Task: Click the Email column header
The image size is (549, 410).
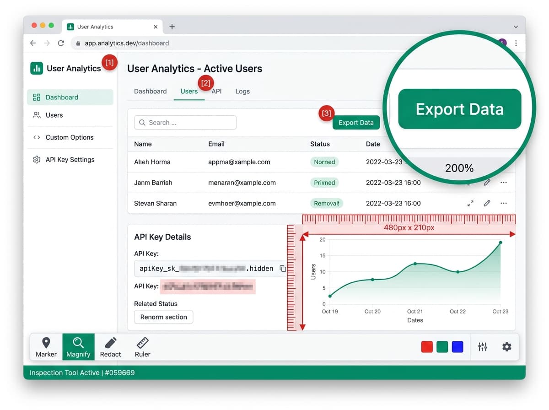Action: [216, 144]
